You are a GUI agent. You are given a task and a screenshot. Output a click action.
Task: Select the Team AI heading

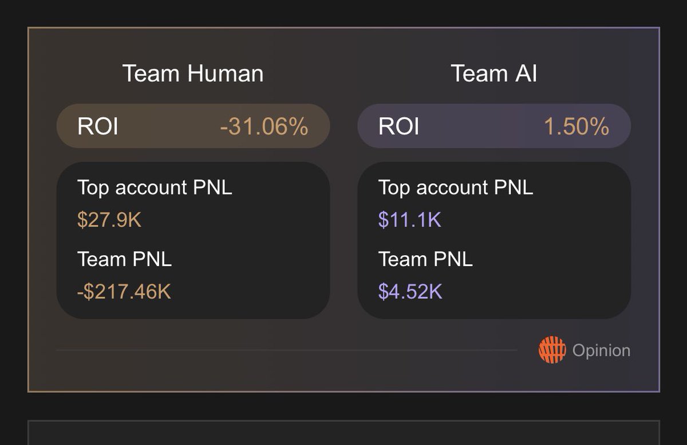coord(494,74)
